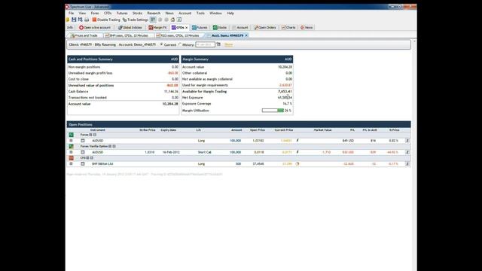Click second toggle box beside Forex group label
Viewport: 482px width, 271px height.
pos(95,135)
